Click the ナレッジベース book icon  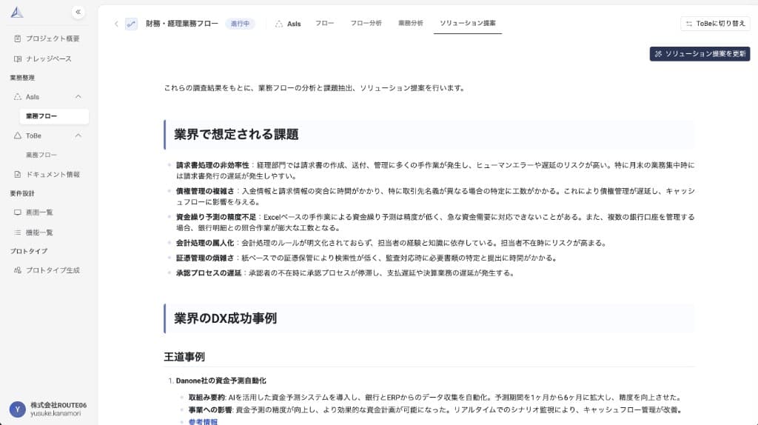point(18,59)
